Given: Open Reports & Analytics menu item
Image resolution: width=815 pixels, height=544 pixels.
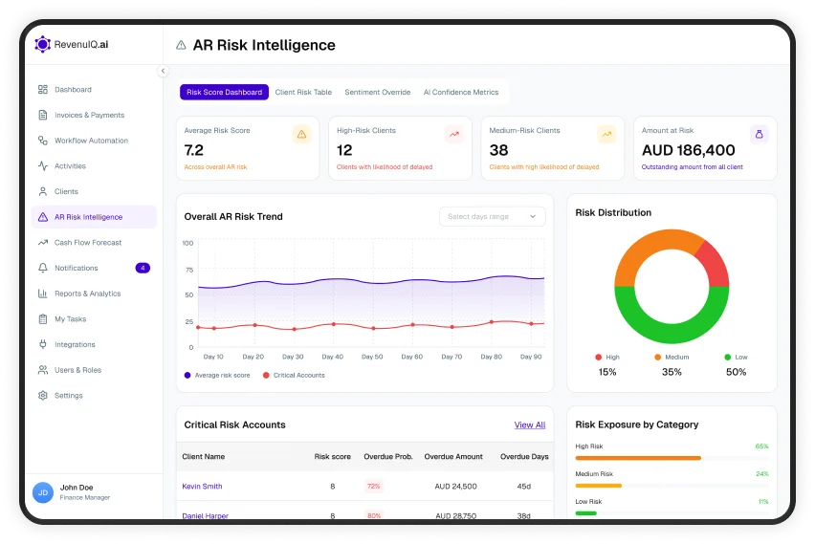Looking at the screenshot, I should pos(94,294).
